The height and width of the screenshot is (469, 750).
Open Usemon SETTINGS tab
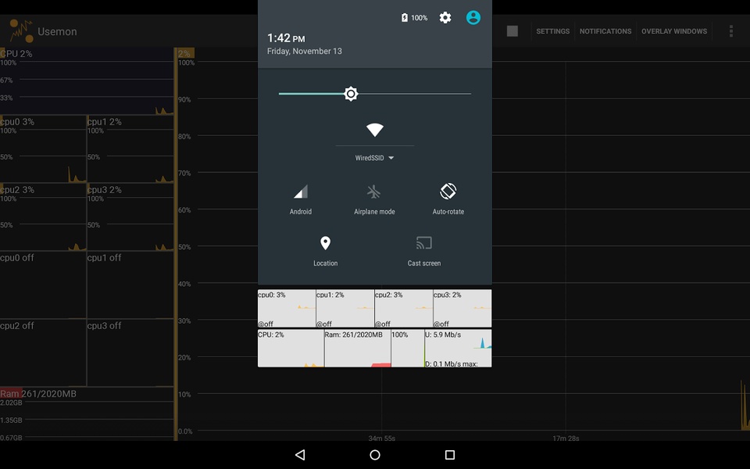tap(552, 31)
